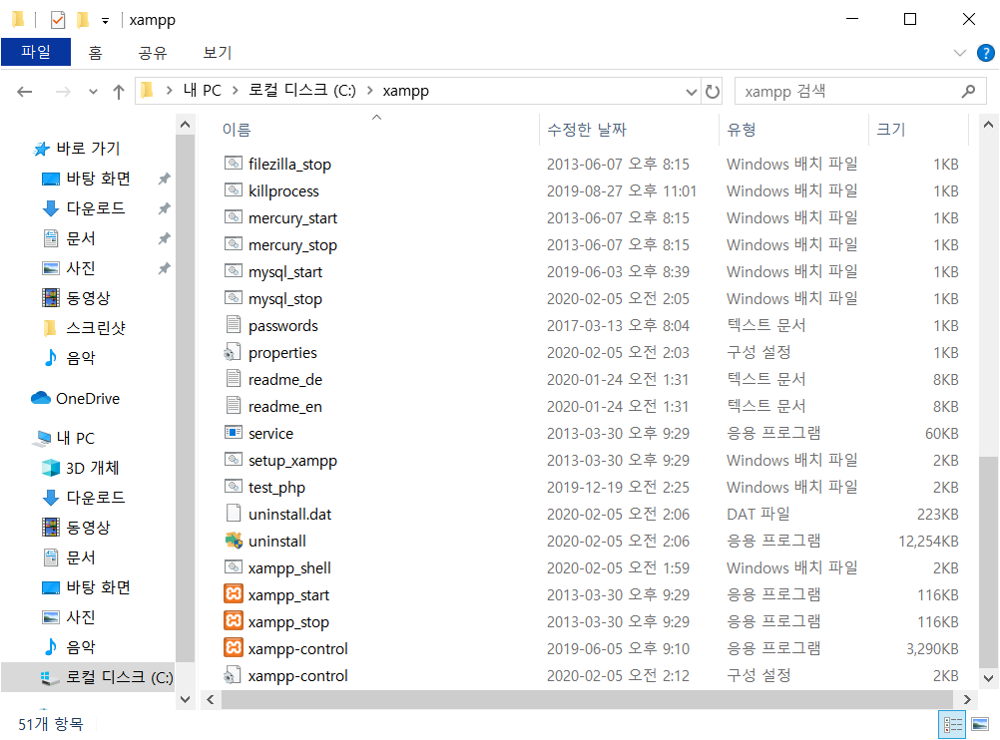Select the mercury_stop file name

tap(292, 244)
